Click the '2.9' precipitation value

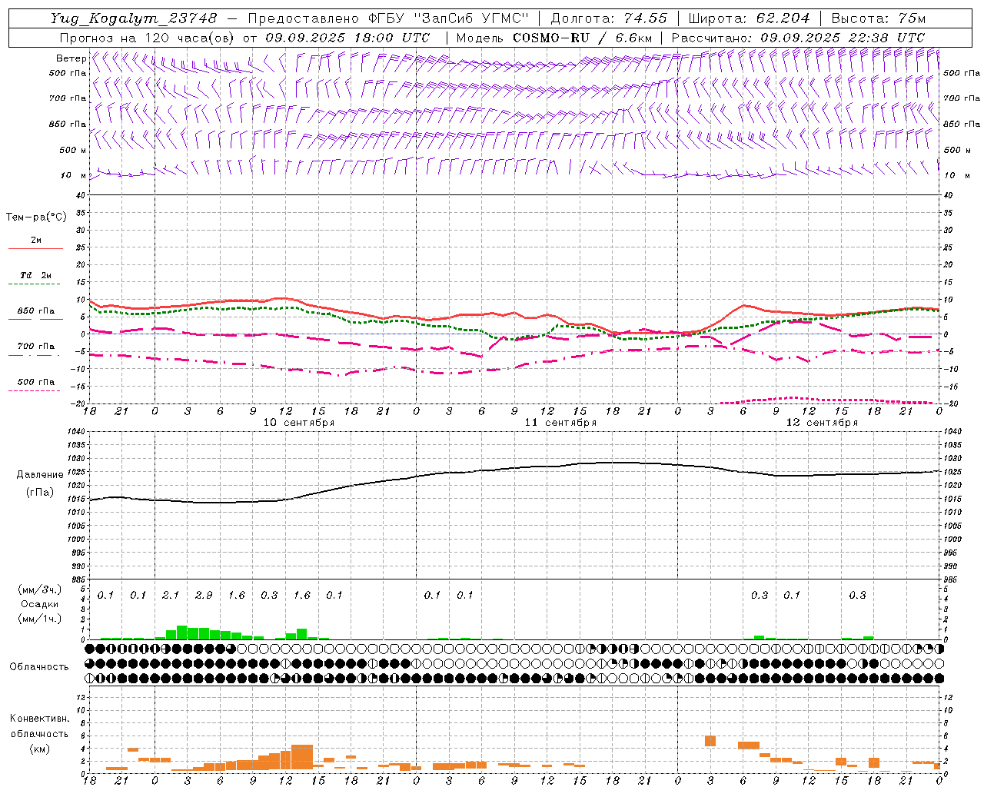click(x=204, y=596)
